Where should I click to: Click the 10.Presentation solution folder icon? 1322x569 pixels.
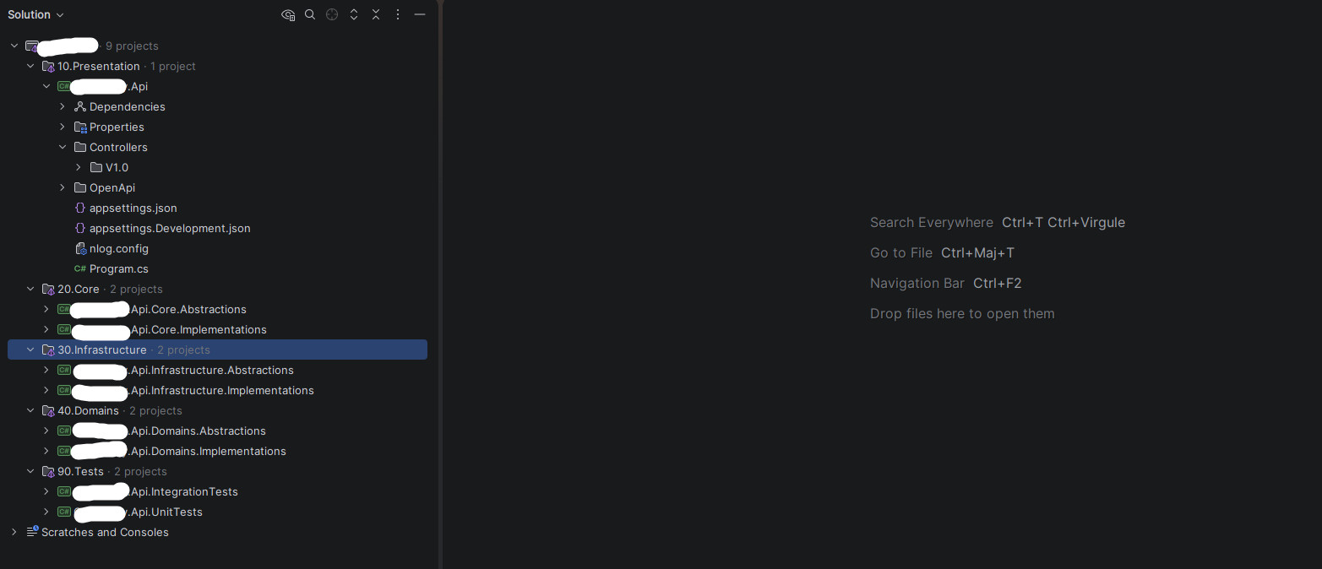[48, 66]
